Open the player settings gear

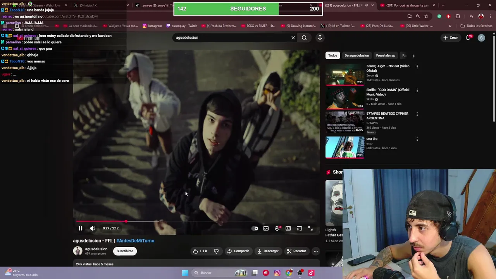(x=277, y=229)
